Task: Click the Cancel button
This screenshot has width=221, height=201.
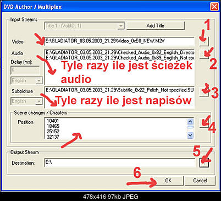Action: click(200, 181)
